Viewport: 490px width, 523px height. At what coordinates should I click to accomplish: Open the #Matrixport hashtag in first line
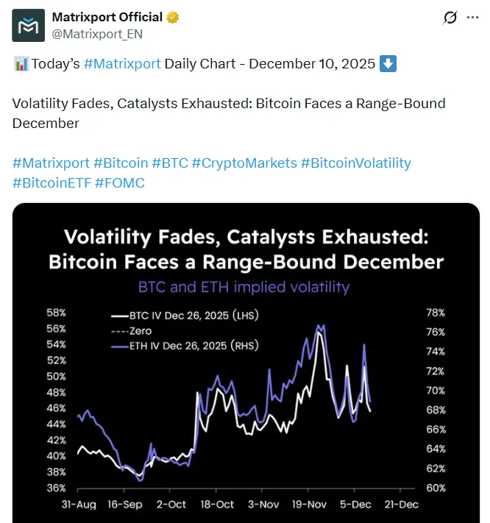[x=122, y=64]
